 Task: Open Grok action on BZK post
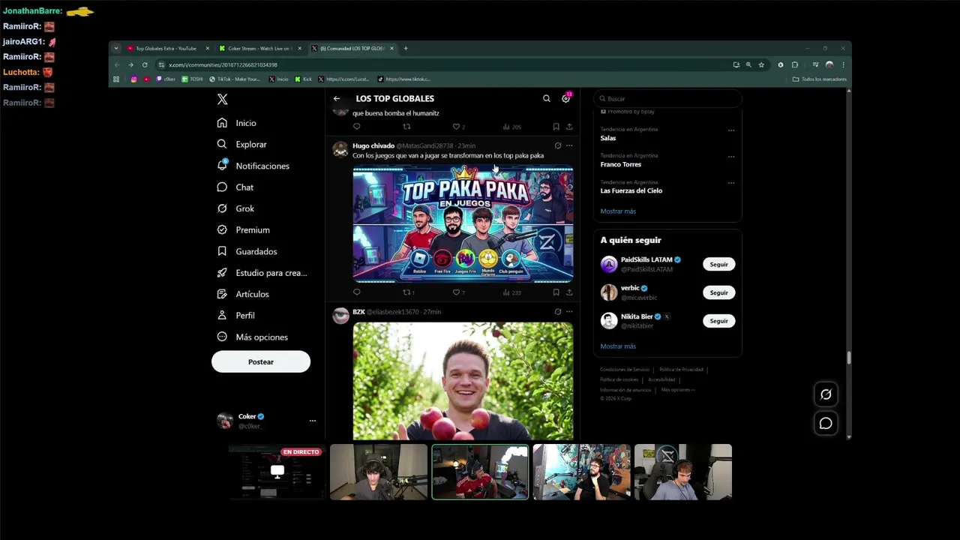tap(557, 311)
